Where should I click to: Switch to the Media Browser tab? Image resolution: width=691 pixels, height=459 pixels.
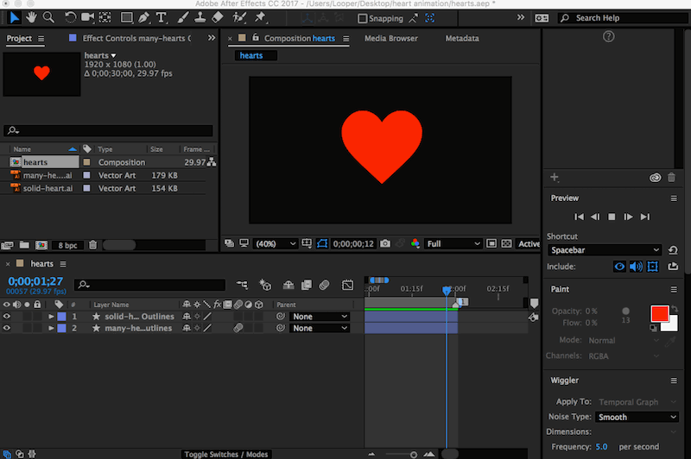pyautogui.click(x=391, y=38)
